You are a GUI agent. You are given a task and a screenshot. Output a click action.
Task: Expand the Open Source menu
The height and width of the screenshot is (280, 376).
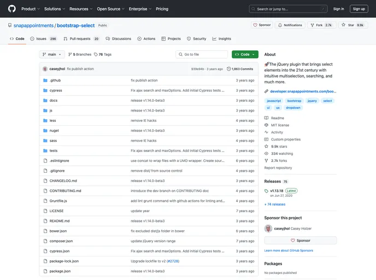[x=110, y=9]
